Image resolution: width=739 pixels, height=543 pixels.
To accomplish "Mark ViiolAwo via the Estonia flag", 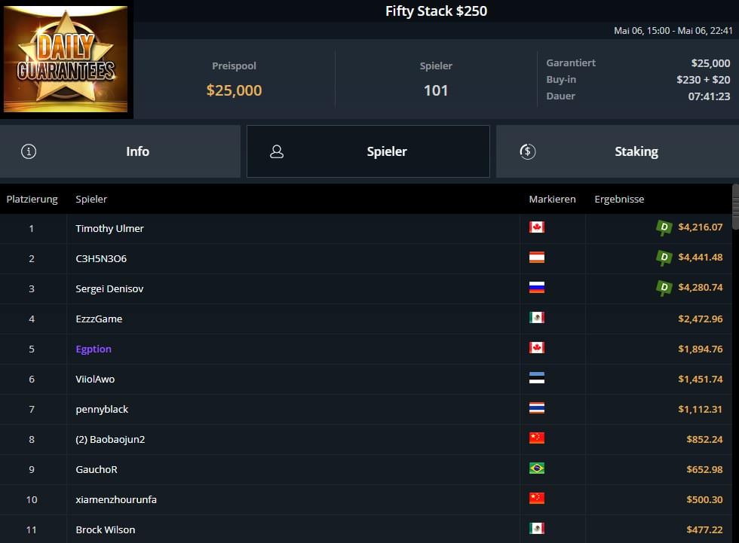I will (x=537, y=378).
